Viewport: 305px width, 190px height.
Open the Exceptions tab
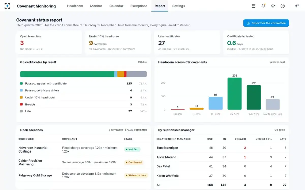click(x=139, y=6)
